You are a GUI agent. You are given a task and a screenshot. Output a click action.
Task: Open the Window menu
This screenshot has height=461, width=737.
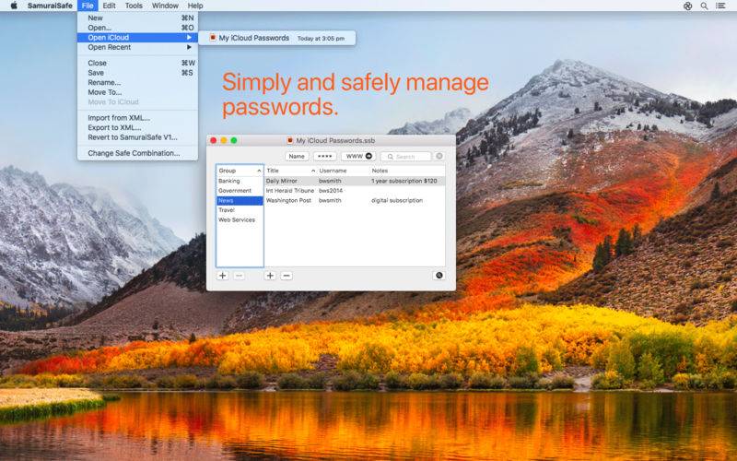pos(165,6)
